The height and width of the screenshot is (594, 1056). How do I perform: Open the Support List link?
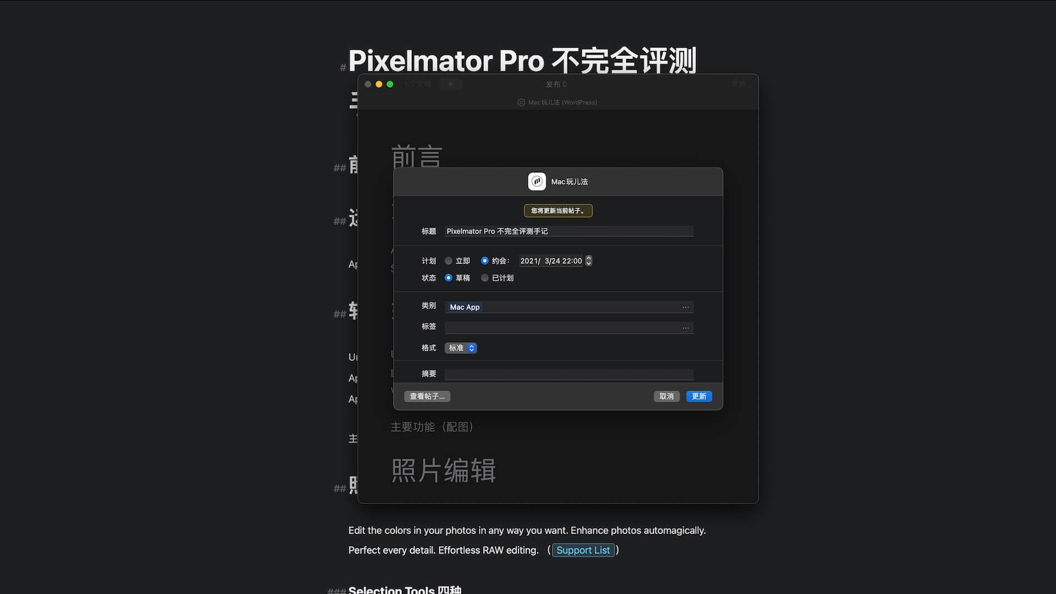583,550
